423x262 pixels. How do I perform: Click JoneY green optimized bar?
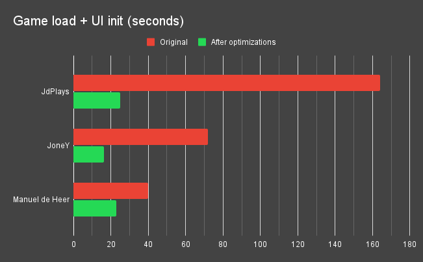(88, 154)
